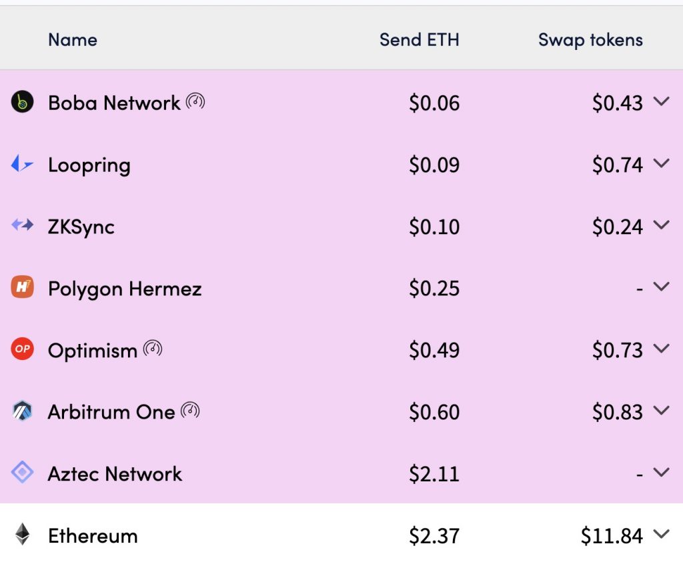Image resolution: width=683 pixels, height=562 pixels.
Task: Click the Boba Network logo icon
Action: (x=22, y=102)
